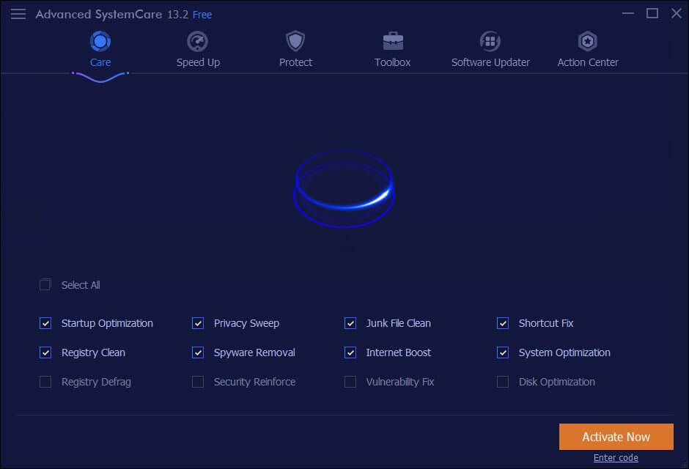Minimize the Advanced SystemCare window
This screenshot has width=689, height=469.
(x=628, y=13)
